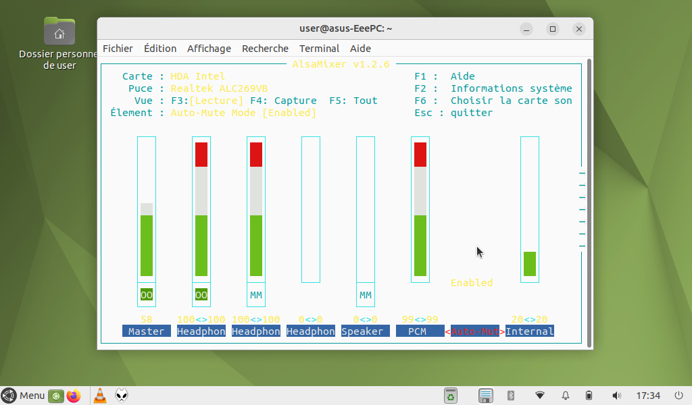Image resolution: width=692 pixels, height=405 pixels.
Task: Click the volume bar of the Headphon at 0<>0
Action: coord(311,209)
